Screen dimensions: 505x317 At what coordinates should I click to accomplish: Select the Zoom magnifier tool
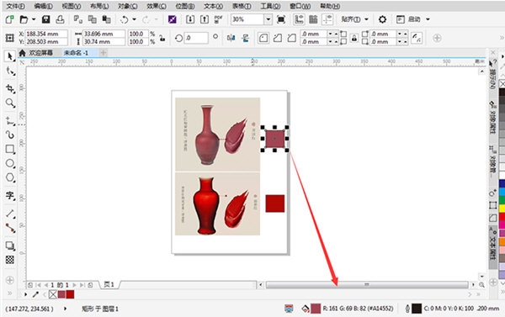pos(10,103)
